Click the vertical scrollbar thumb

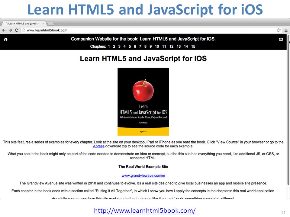[288, 110]
